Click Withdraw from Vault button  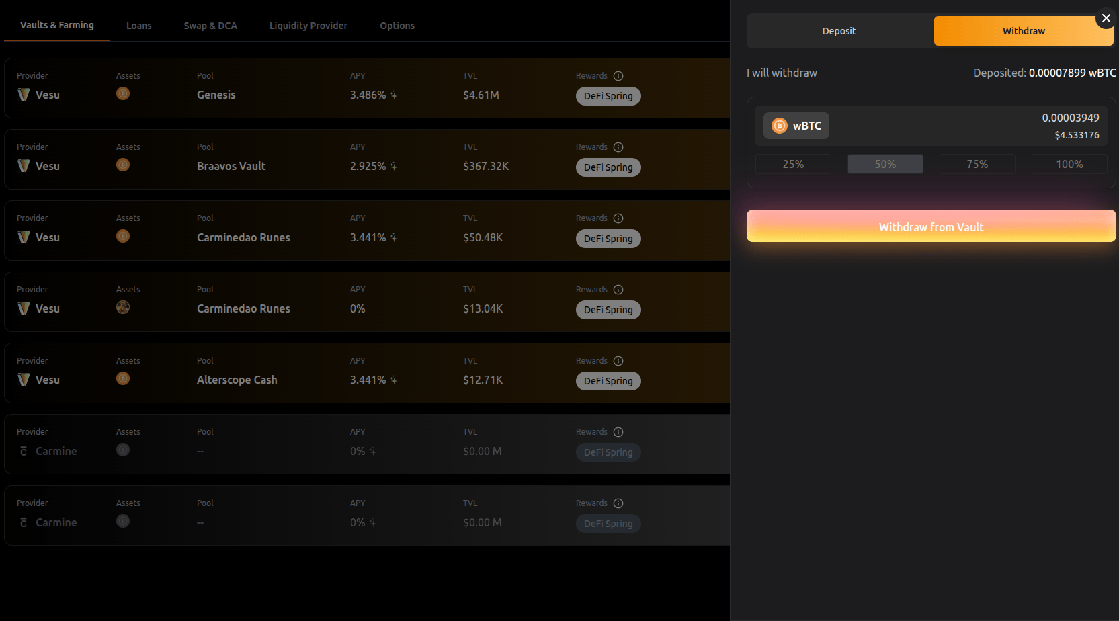(931, 226)
